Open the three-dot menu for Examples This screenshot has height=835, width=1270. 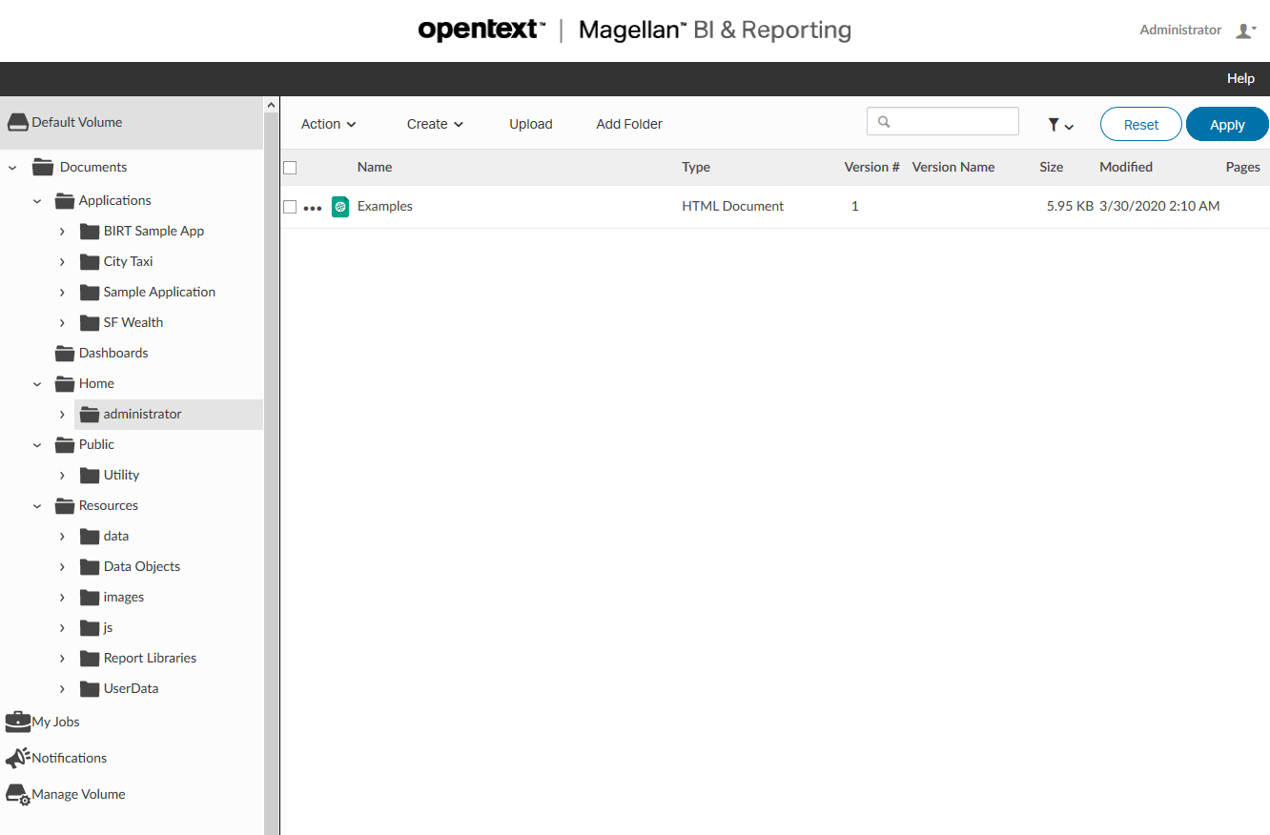[313, 208]
